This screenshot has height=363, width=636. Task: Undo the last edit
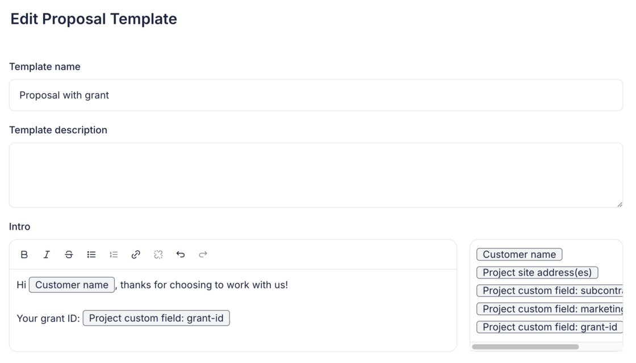point(181,254)
